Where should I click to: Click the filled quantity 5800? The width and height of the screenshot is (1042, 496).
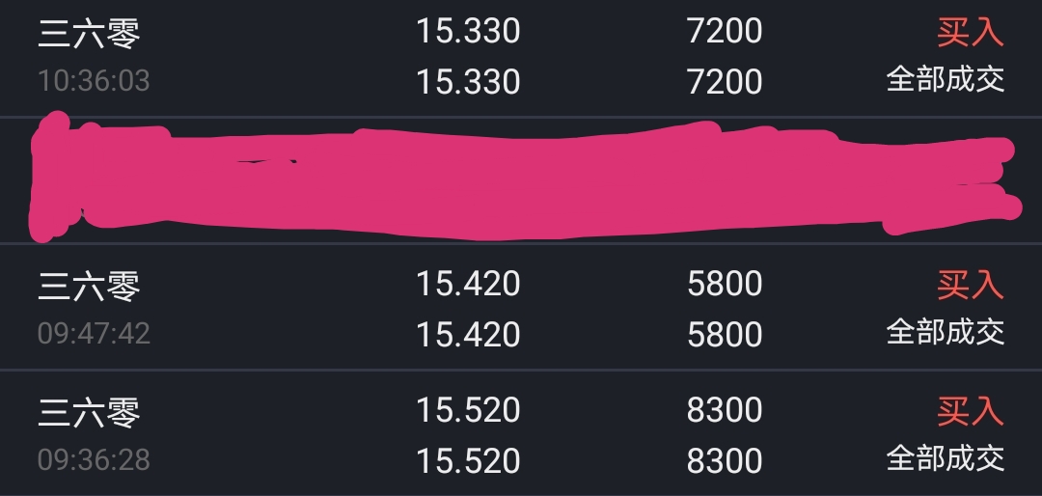click(x=725, y=335)
